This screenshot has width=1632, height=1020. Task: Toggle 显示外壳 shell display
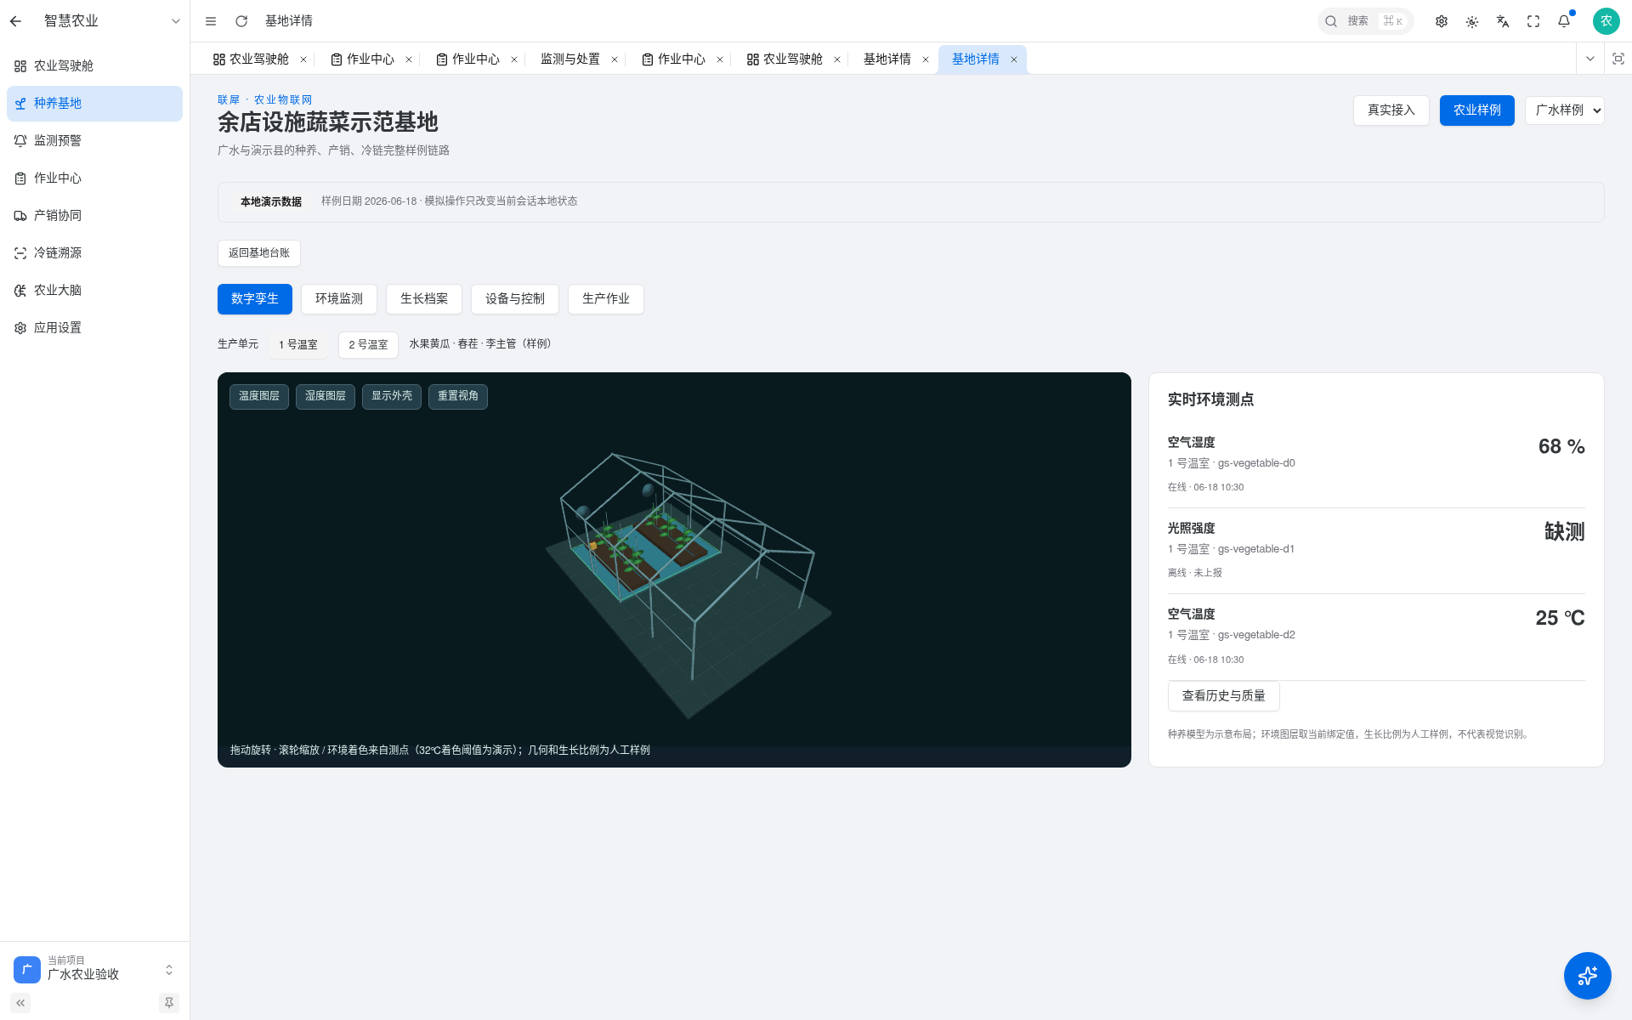[x=392, y=396]
